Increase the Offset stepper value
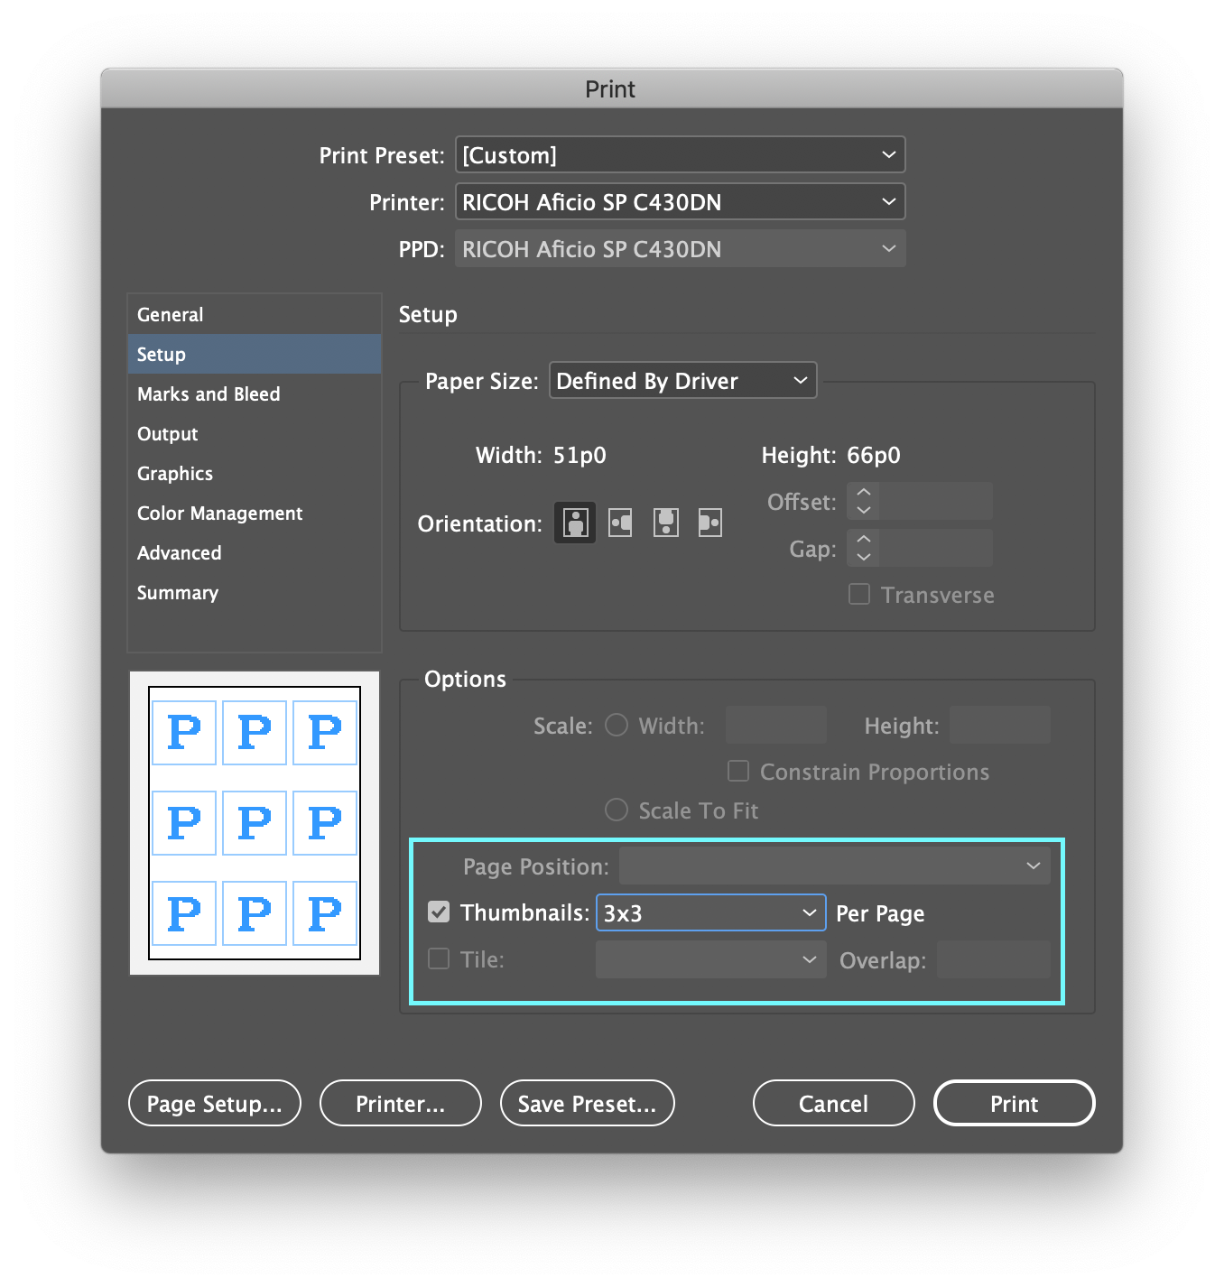 click(x=864, y=492)
